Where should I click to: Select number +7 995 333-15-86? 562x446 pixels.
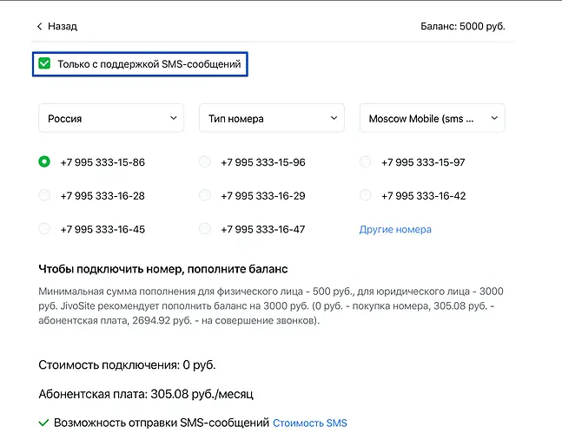44,162
